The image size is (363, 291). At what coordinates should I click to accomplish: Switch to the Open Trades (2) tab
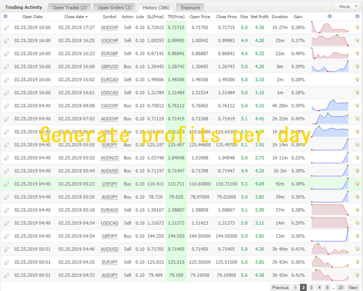click(x=70, y=7)
